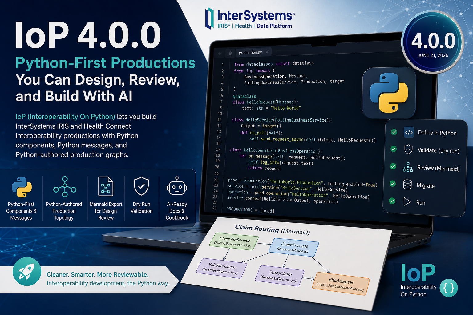This screenshot has width=473, height=315.
Task: Click the "class HelloService(PollingBusinessService):" code line
Action: coord(281,120)
